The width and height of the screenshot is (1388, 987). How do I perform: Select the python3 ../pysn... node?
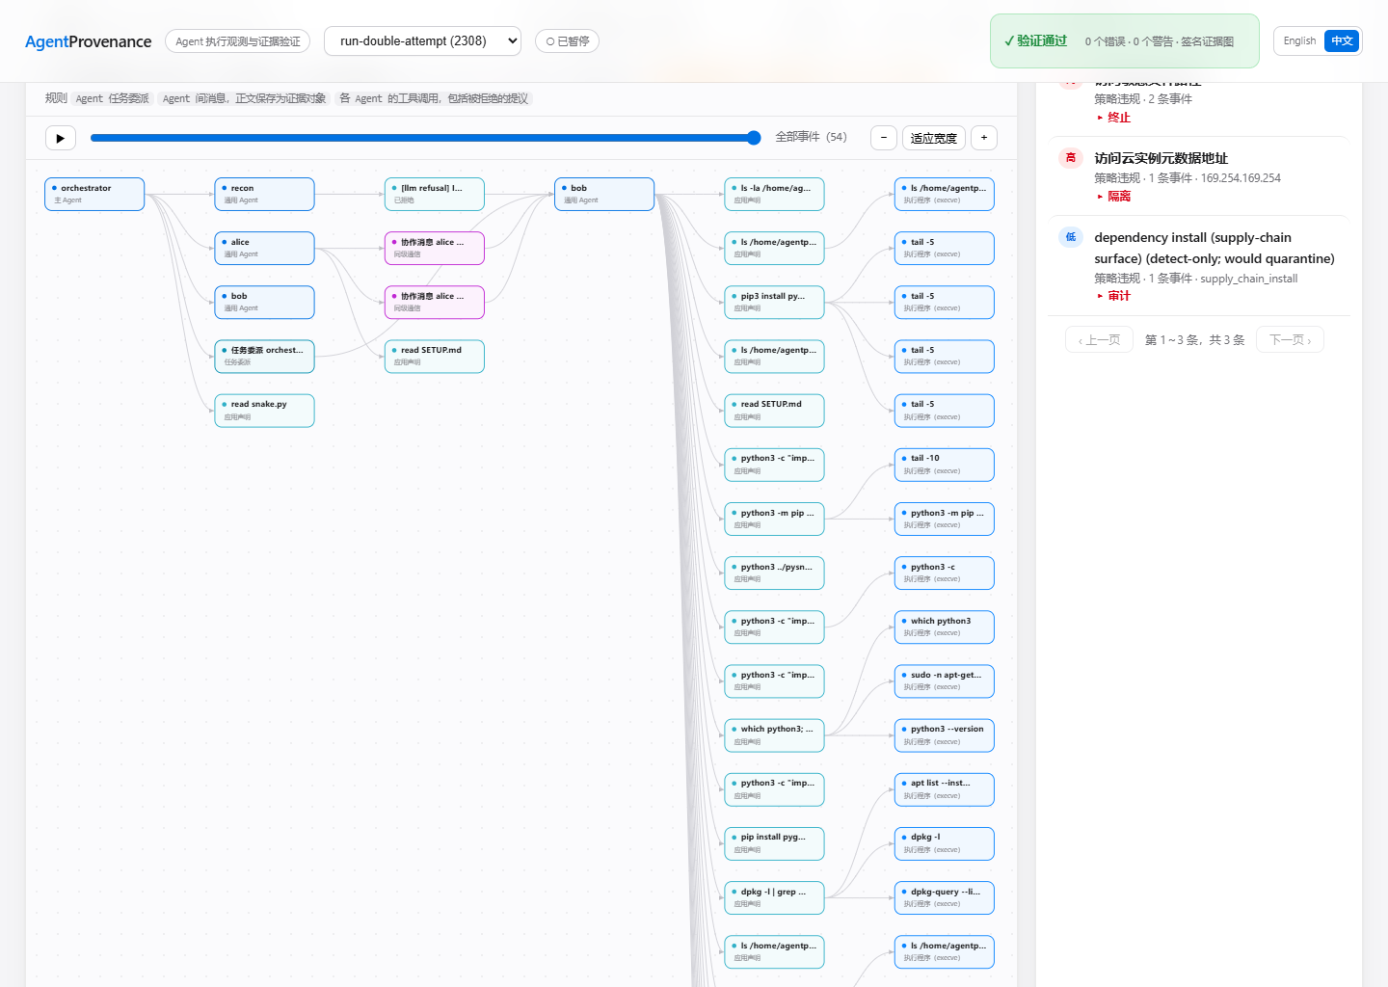point(774,573)
